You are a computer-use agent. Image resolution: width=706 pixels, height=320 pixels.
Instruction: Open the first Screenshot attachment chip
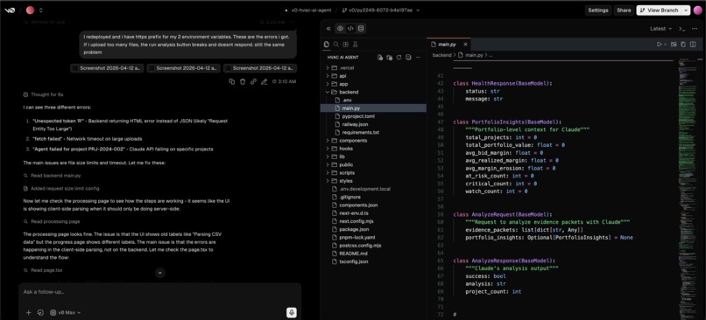point(107,68)
